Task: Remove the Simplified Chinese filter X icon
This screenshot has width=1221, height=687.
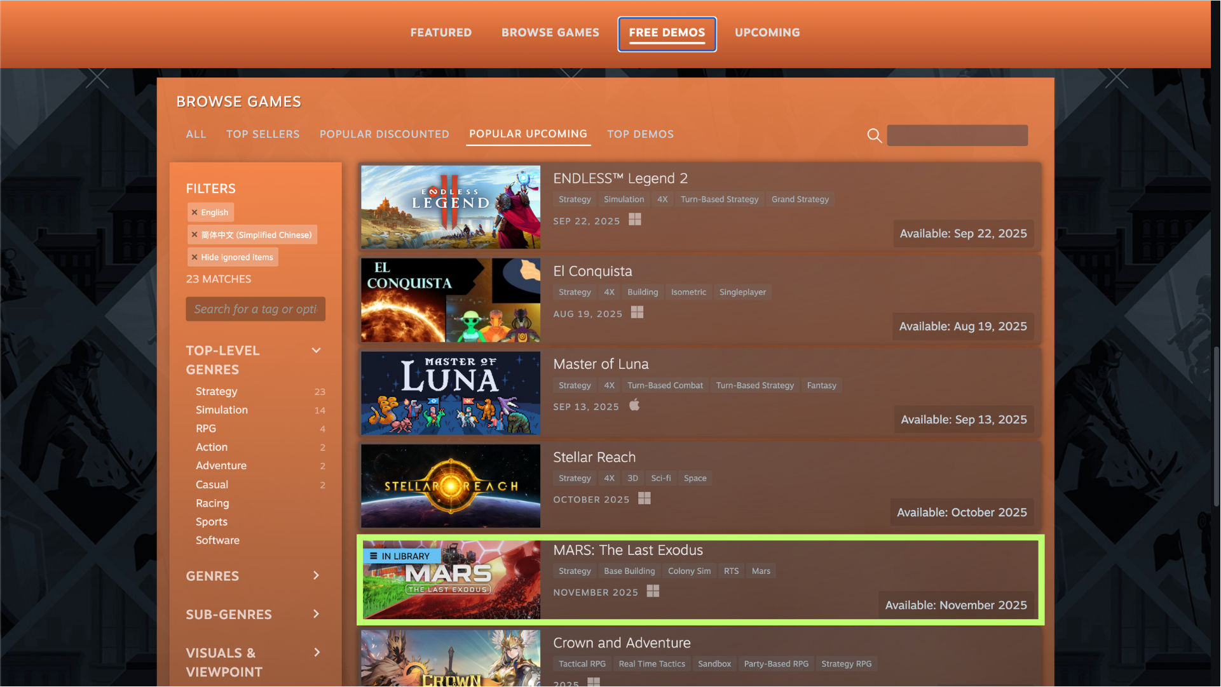Action: coord(194,234)
